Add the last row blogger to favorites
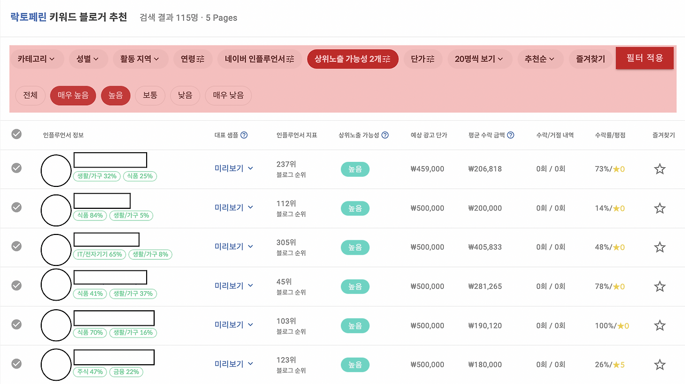685x384 pixels. click(x=659, y=364)
